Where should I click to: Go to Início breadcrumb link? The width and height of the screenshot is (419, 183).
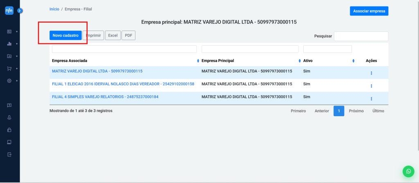click(54, 9)
